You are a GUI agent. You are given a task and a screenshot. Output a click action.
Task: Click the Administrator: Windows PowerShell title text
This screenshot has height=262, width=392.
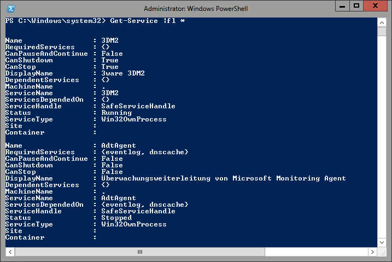(x=196, y=9)
